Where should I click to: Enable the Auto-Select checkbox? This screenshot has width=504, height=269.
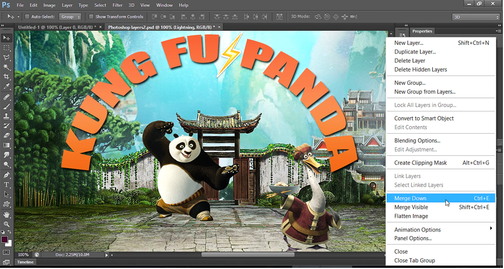27,16
